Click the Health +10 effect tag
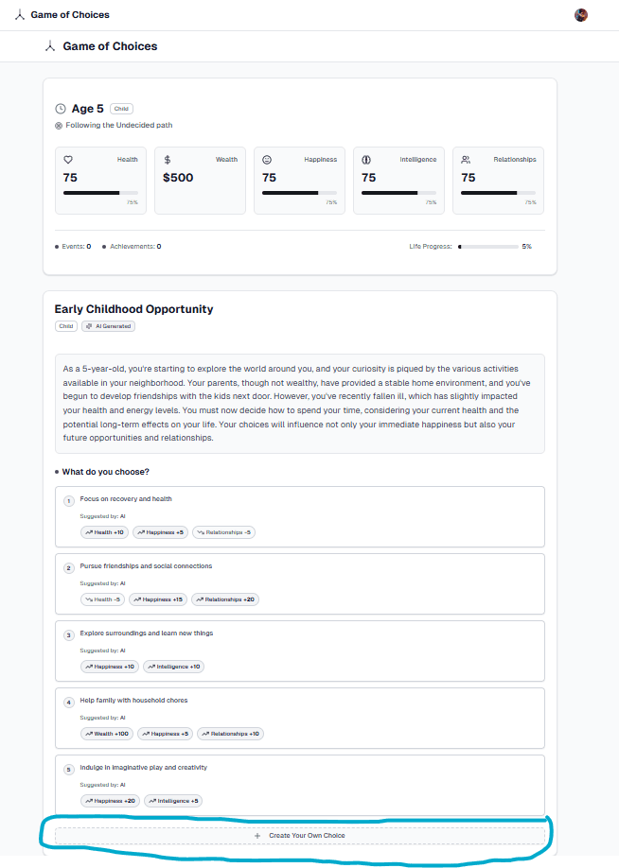 105,532
